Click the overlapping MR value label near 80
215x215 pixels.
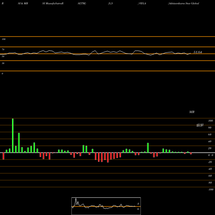tap(200, 125)
